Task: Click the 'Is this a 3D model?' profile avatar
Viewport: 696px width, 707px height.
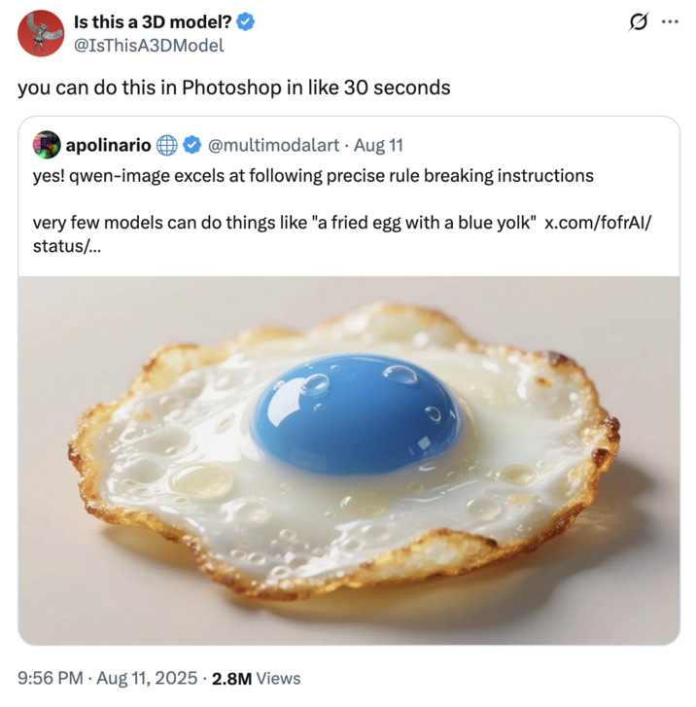Action: pos(41,33)
